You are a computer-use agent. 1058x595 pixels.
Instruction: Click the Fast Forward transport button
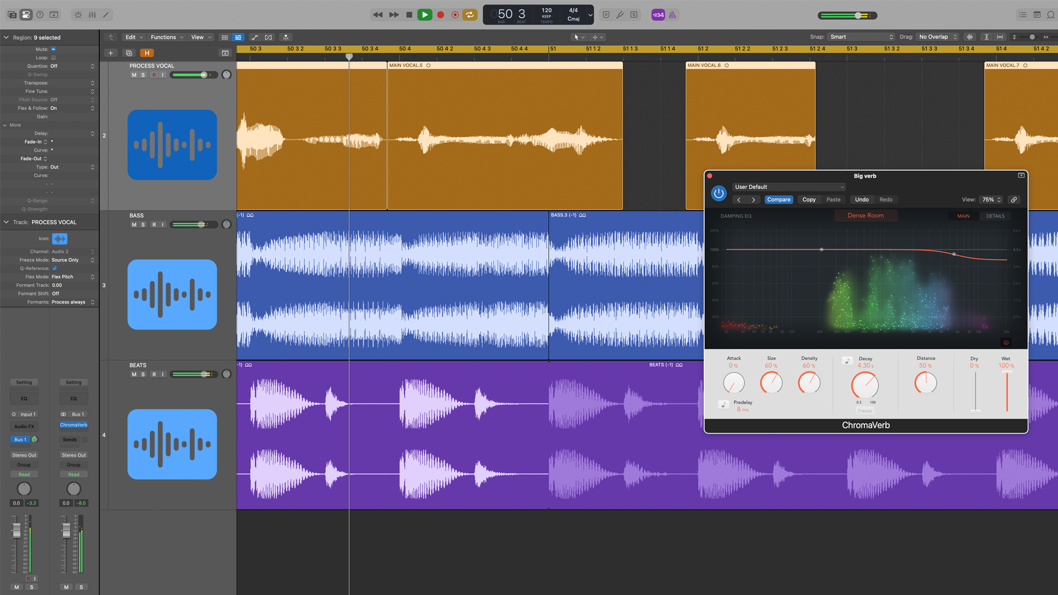[393, 15]
